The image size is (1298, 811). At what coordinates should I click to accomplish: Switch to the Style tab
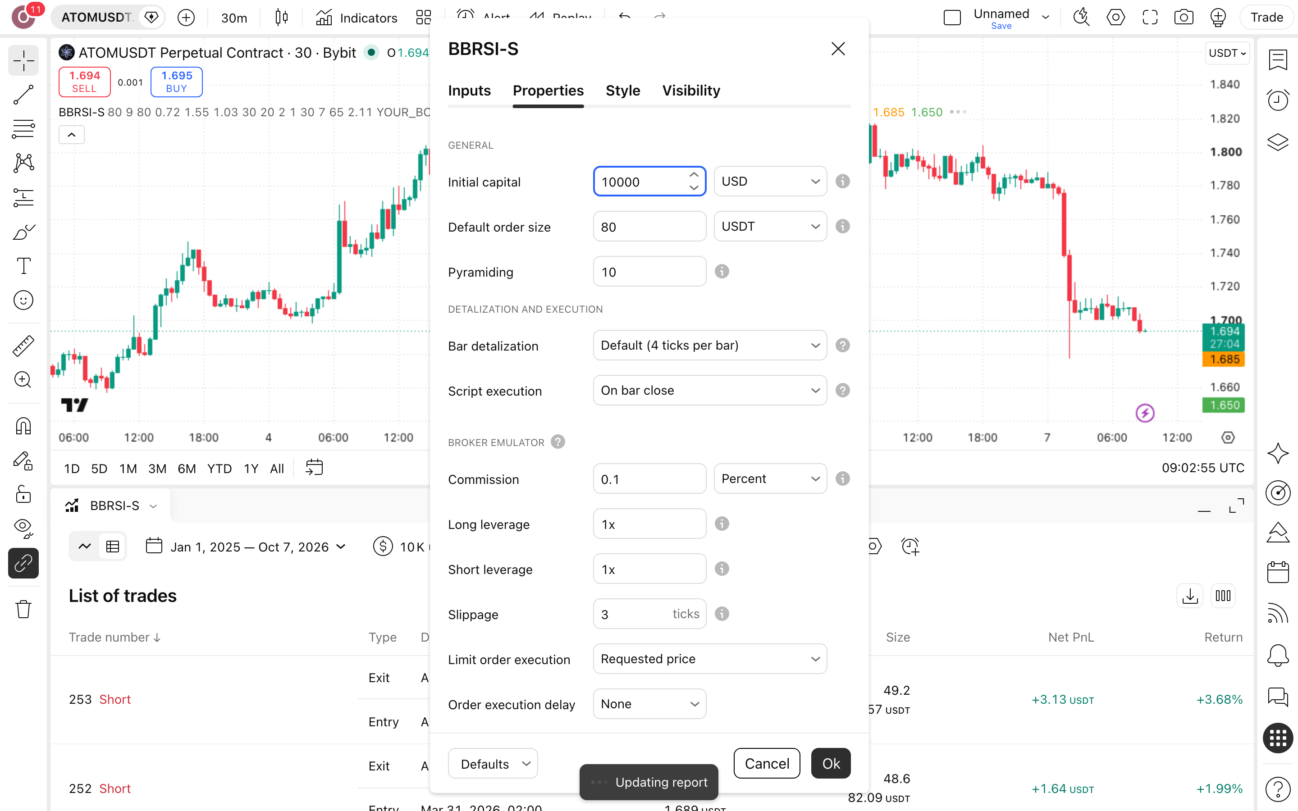(623, 91)
